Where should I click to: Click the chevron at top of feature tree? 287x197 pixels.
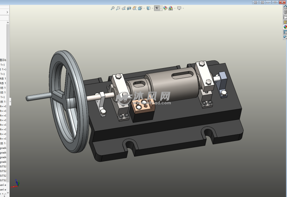[7, 12]
